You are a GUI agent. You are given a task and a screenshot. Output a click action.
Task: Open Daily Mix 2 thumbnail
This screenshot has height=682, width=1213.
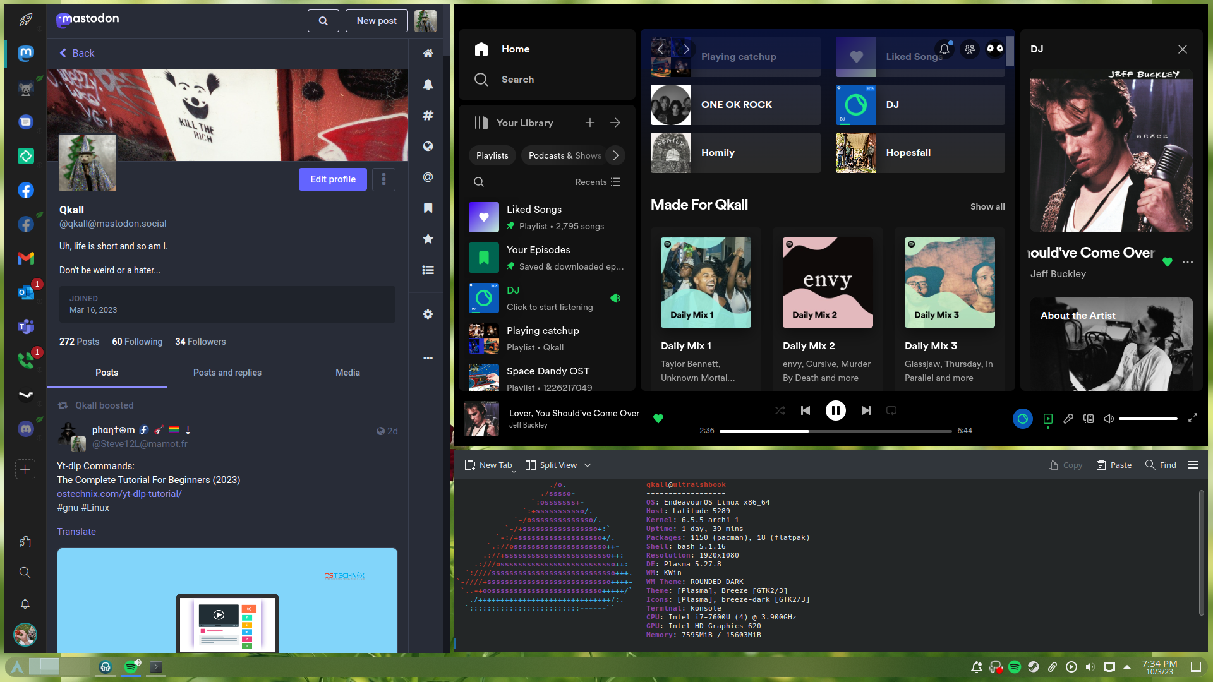pyautogui.click(x=828, y=282)
